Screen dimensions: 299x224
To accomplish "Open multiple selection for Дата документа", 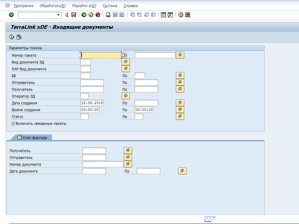I will [x=182, y=171].
